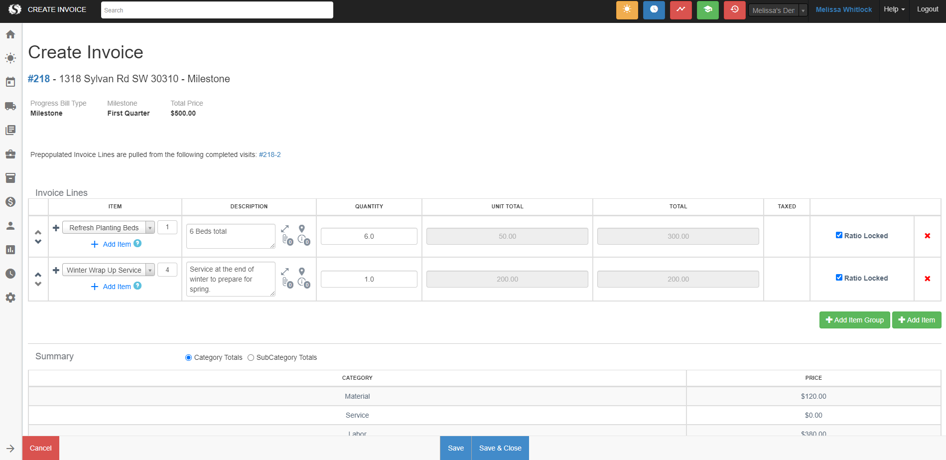Click the green graduation cap button

707,10
